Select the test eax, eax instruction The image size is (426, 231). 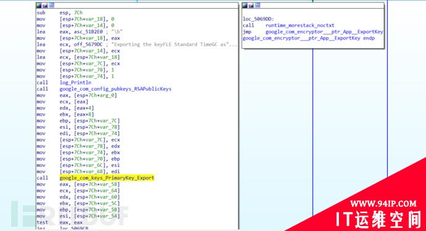point(59,222)
